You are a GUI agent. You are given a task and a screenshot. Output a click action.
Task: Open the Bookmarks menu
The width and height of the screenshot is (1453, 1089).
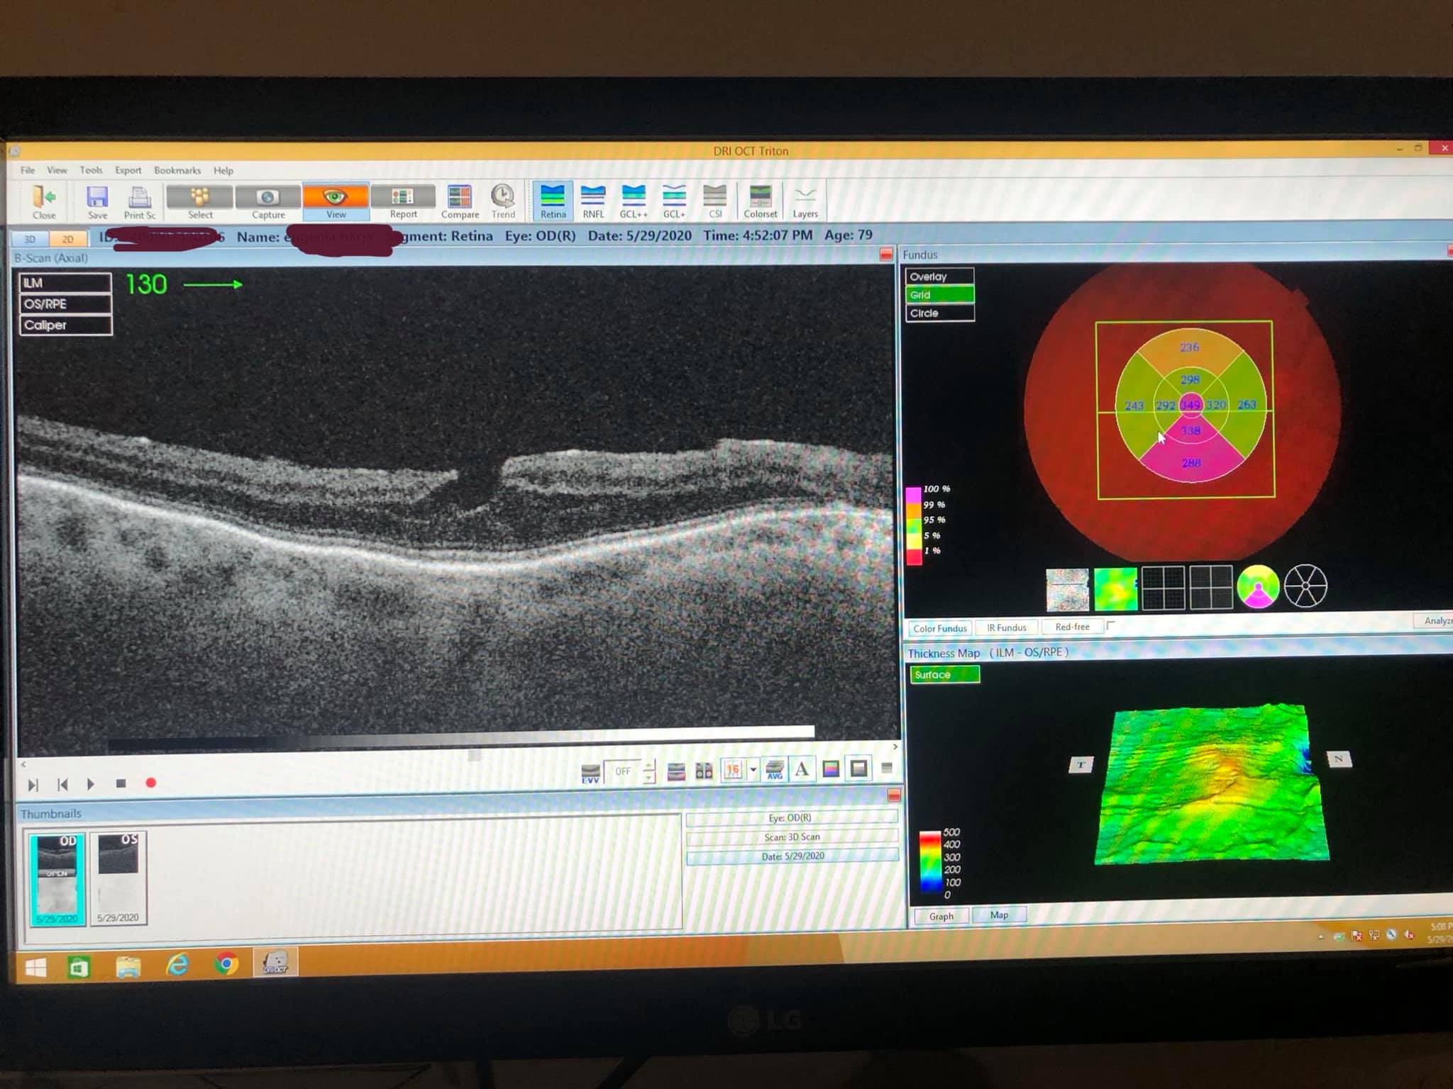[x=177, y=170]
